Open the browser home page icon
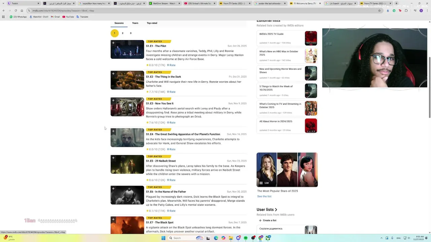This screenshot has width=431, height=242. [x=22, y=10]
